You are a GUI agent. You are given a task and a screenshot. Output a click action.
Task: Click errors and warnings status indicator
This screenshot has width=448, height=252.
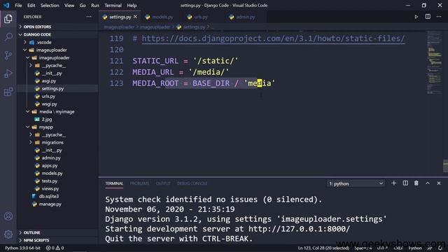(55, 248)
